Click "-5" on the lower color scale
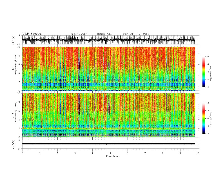Image resolution: width=223 pixels, height=172 pixels. (x=208, y=118)
